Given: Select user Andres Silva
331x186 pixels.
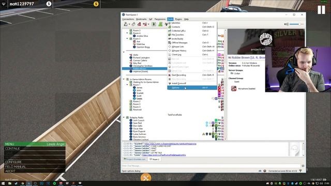Looking at the screenshot, I should (x=142, y=36).
